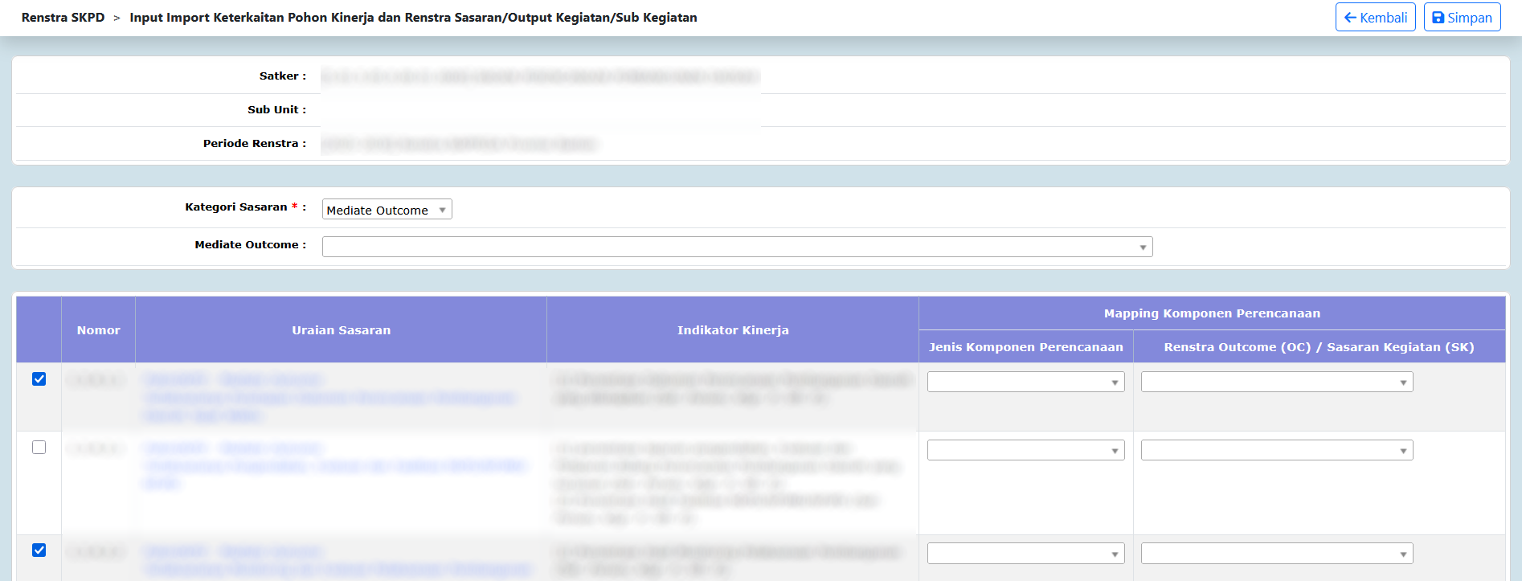This screenshot has width=1522, height=581.
Task: Click the Uraian Sasaran column header
Action: [341, 330]
